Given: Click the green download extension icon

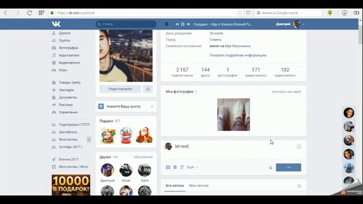Looking at the screenshot, I should (330, 12).
